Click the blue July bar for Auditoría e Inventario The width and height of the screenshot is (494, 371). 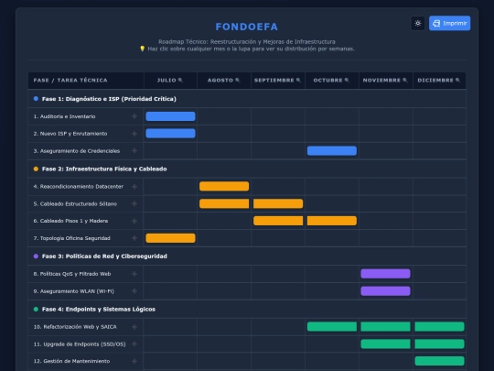point(170,116)
